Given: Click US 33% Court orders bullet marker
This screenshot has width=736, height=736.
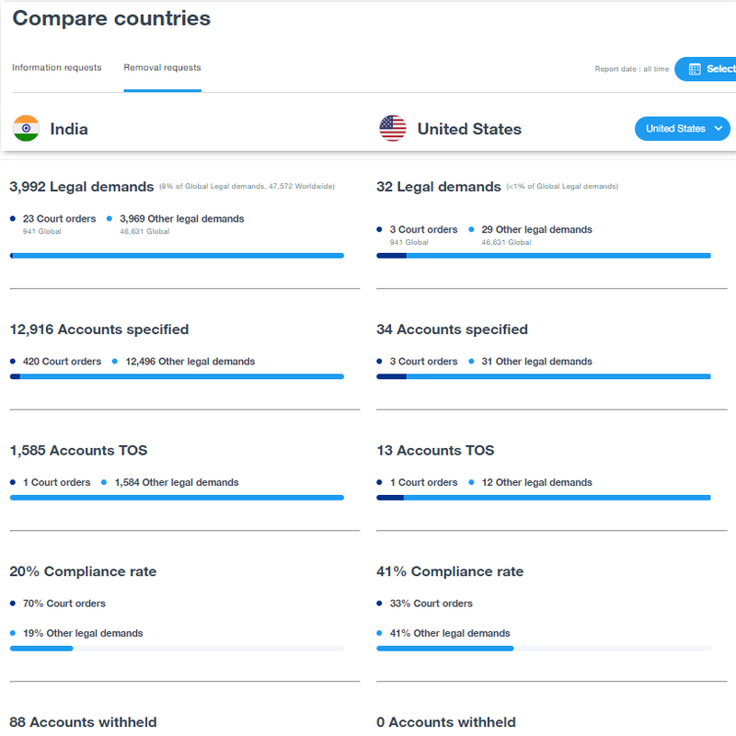Looking at the screenshot, I should [x=380, y=604].
